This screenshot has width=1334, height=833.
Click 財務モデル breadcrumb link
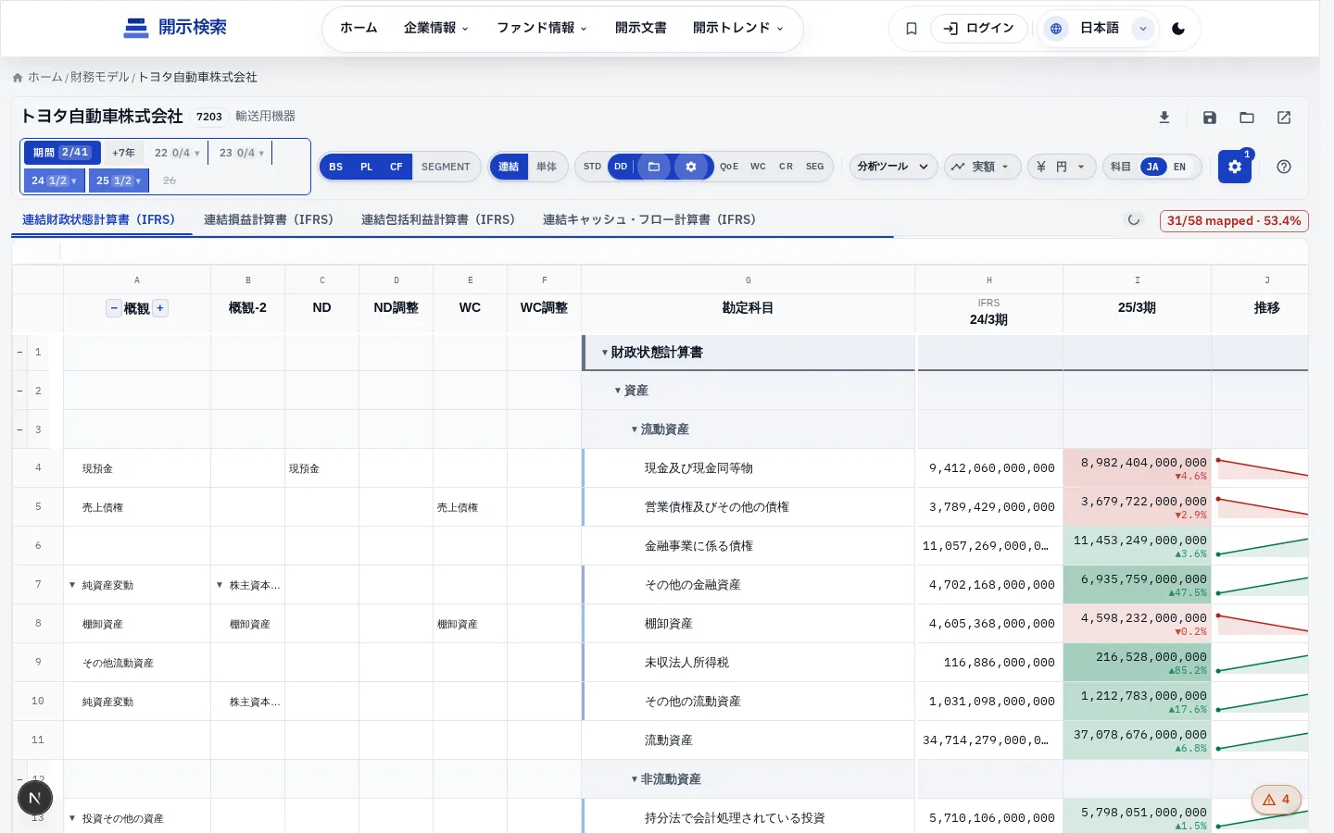tap(100, 78)
